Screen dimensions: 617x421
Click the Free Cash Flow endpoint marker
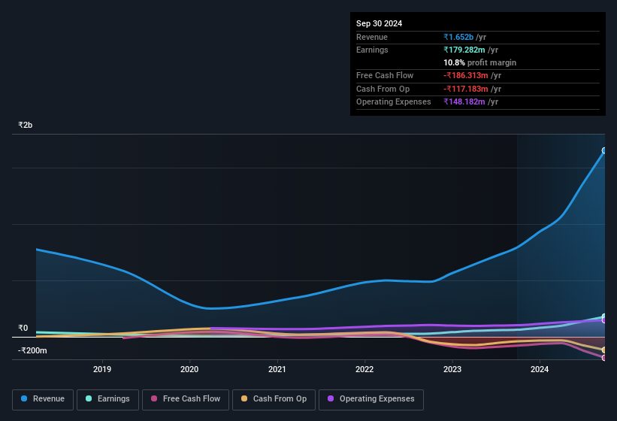click(604, 358)
